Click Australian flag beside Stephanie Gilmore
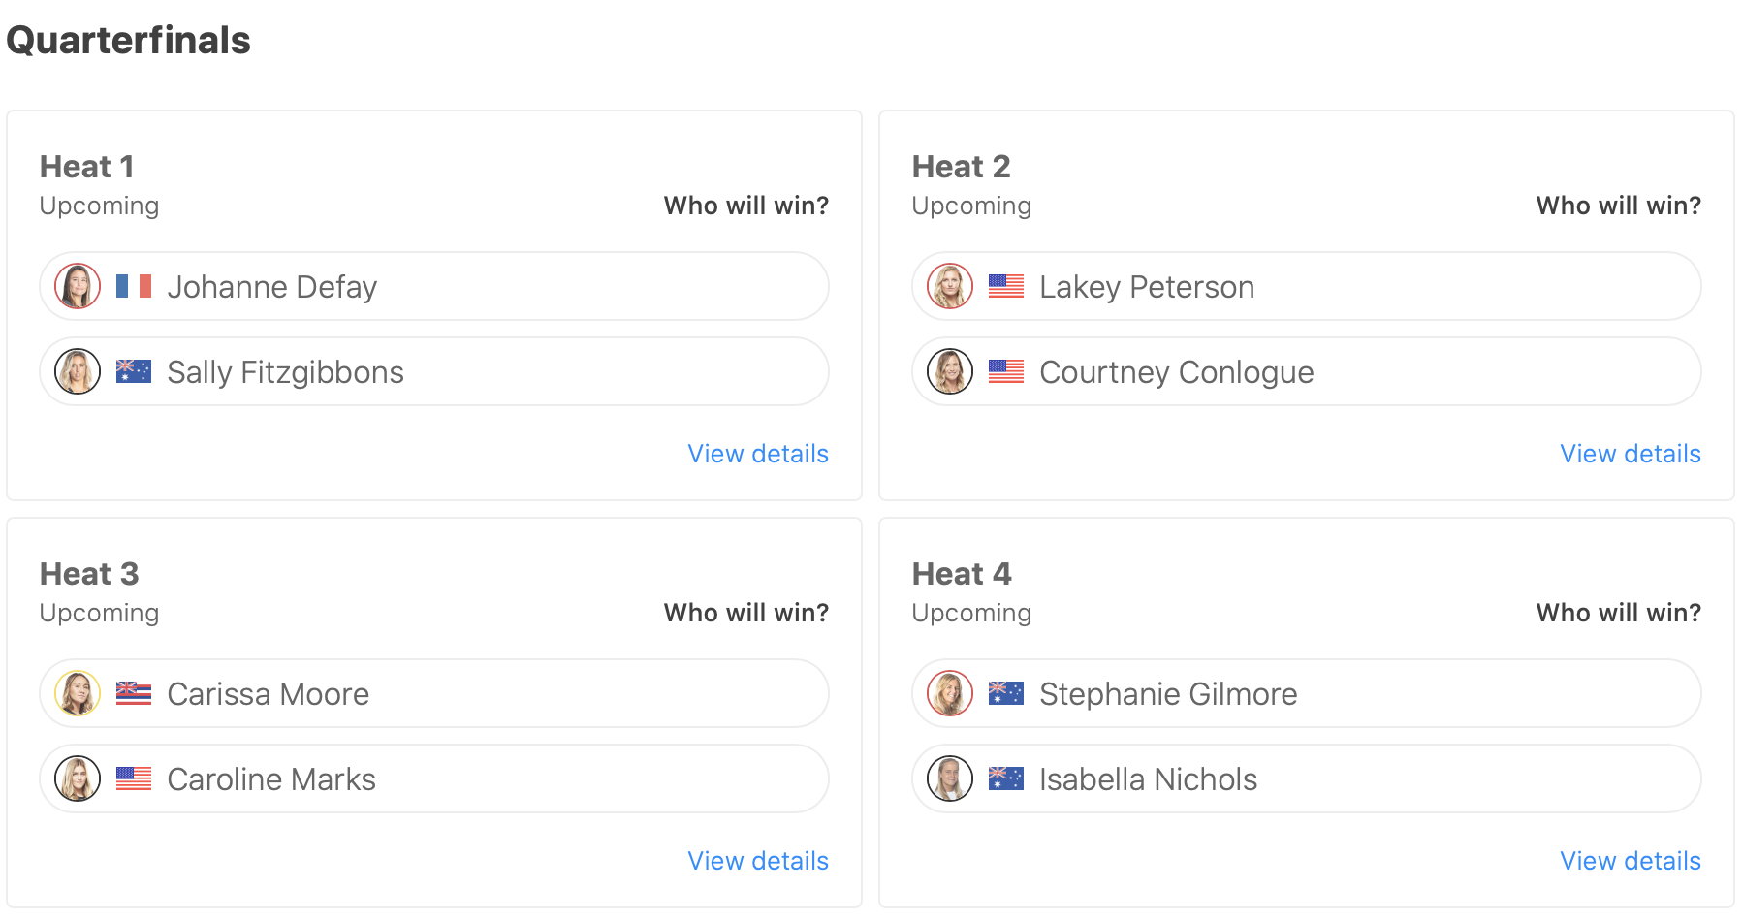This screenshot has width=1743, height=921. pyautogui.click(x=1006, y=694)
